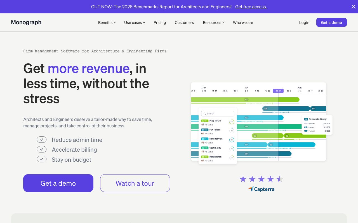
Task: Expand the Benefits dropdown menu
Action: coord(107,23)
